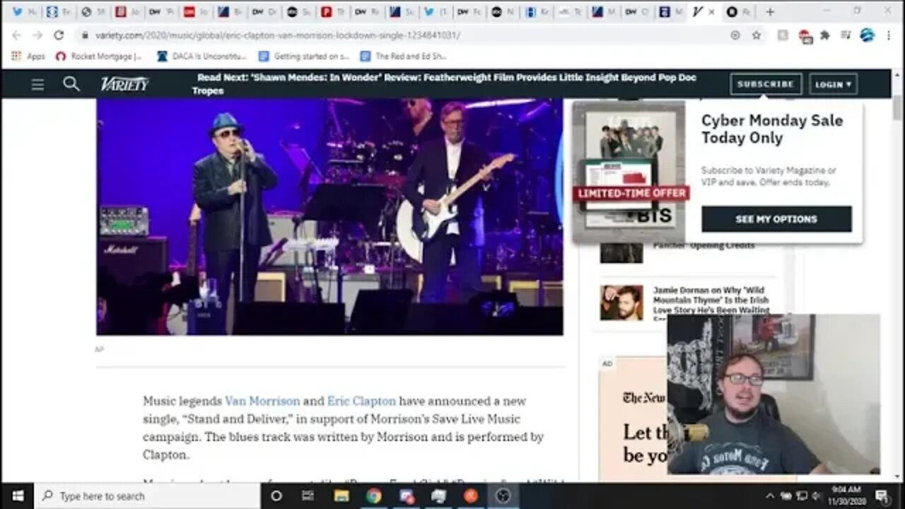This screenshot has width=905, height=509.
Task: Open Chrome three-dot menu
Action: pos(889,35)
